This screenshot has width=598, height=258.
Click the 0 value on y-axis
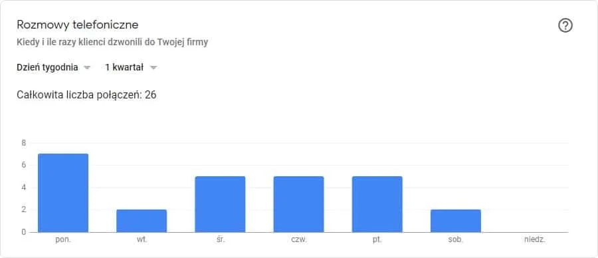(x=24, y=232)
